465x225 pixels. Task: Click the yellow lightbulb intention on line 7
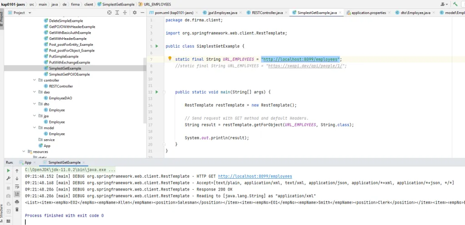click(170, 59)
